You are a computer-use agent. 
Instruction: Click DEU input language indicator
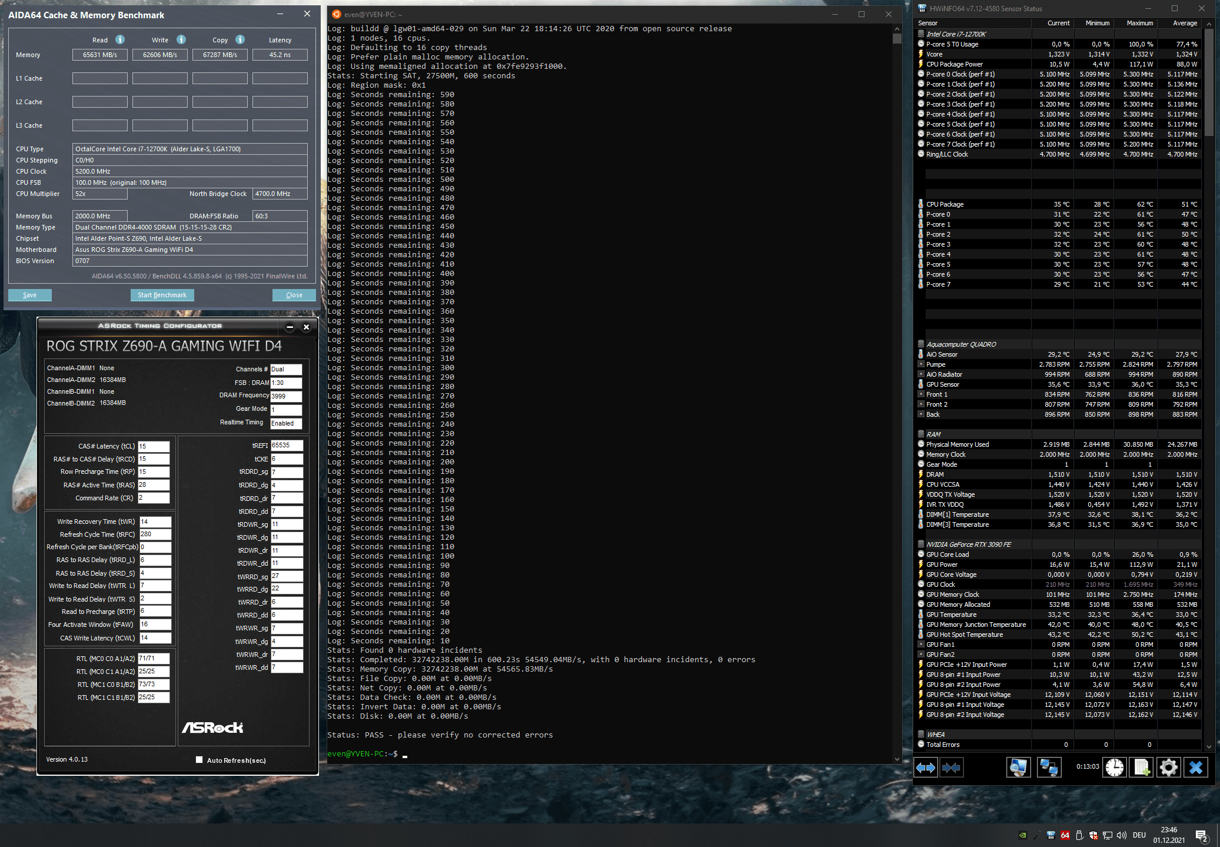click(x=1139, y=835)
